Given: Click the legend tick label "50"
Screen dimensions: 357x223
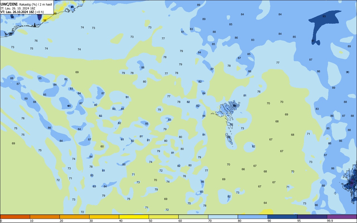Looking at the screenshot, I should 150,221.
